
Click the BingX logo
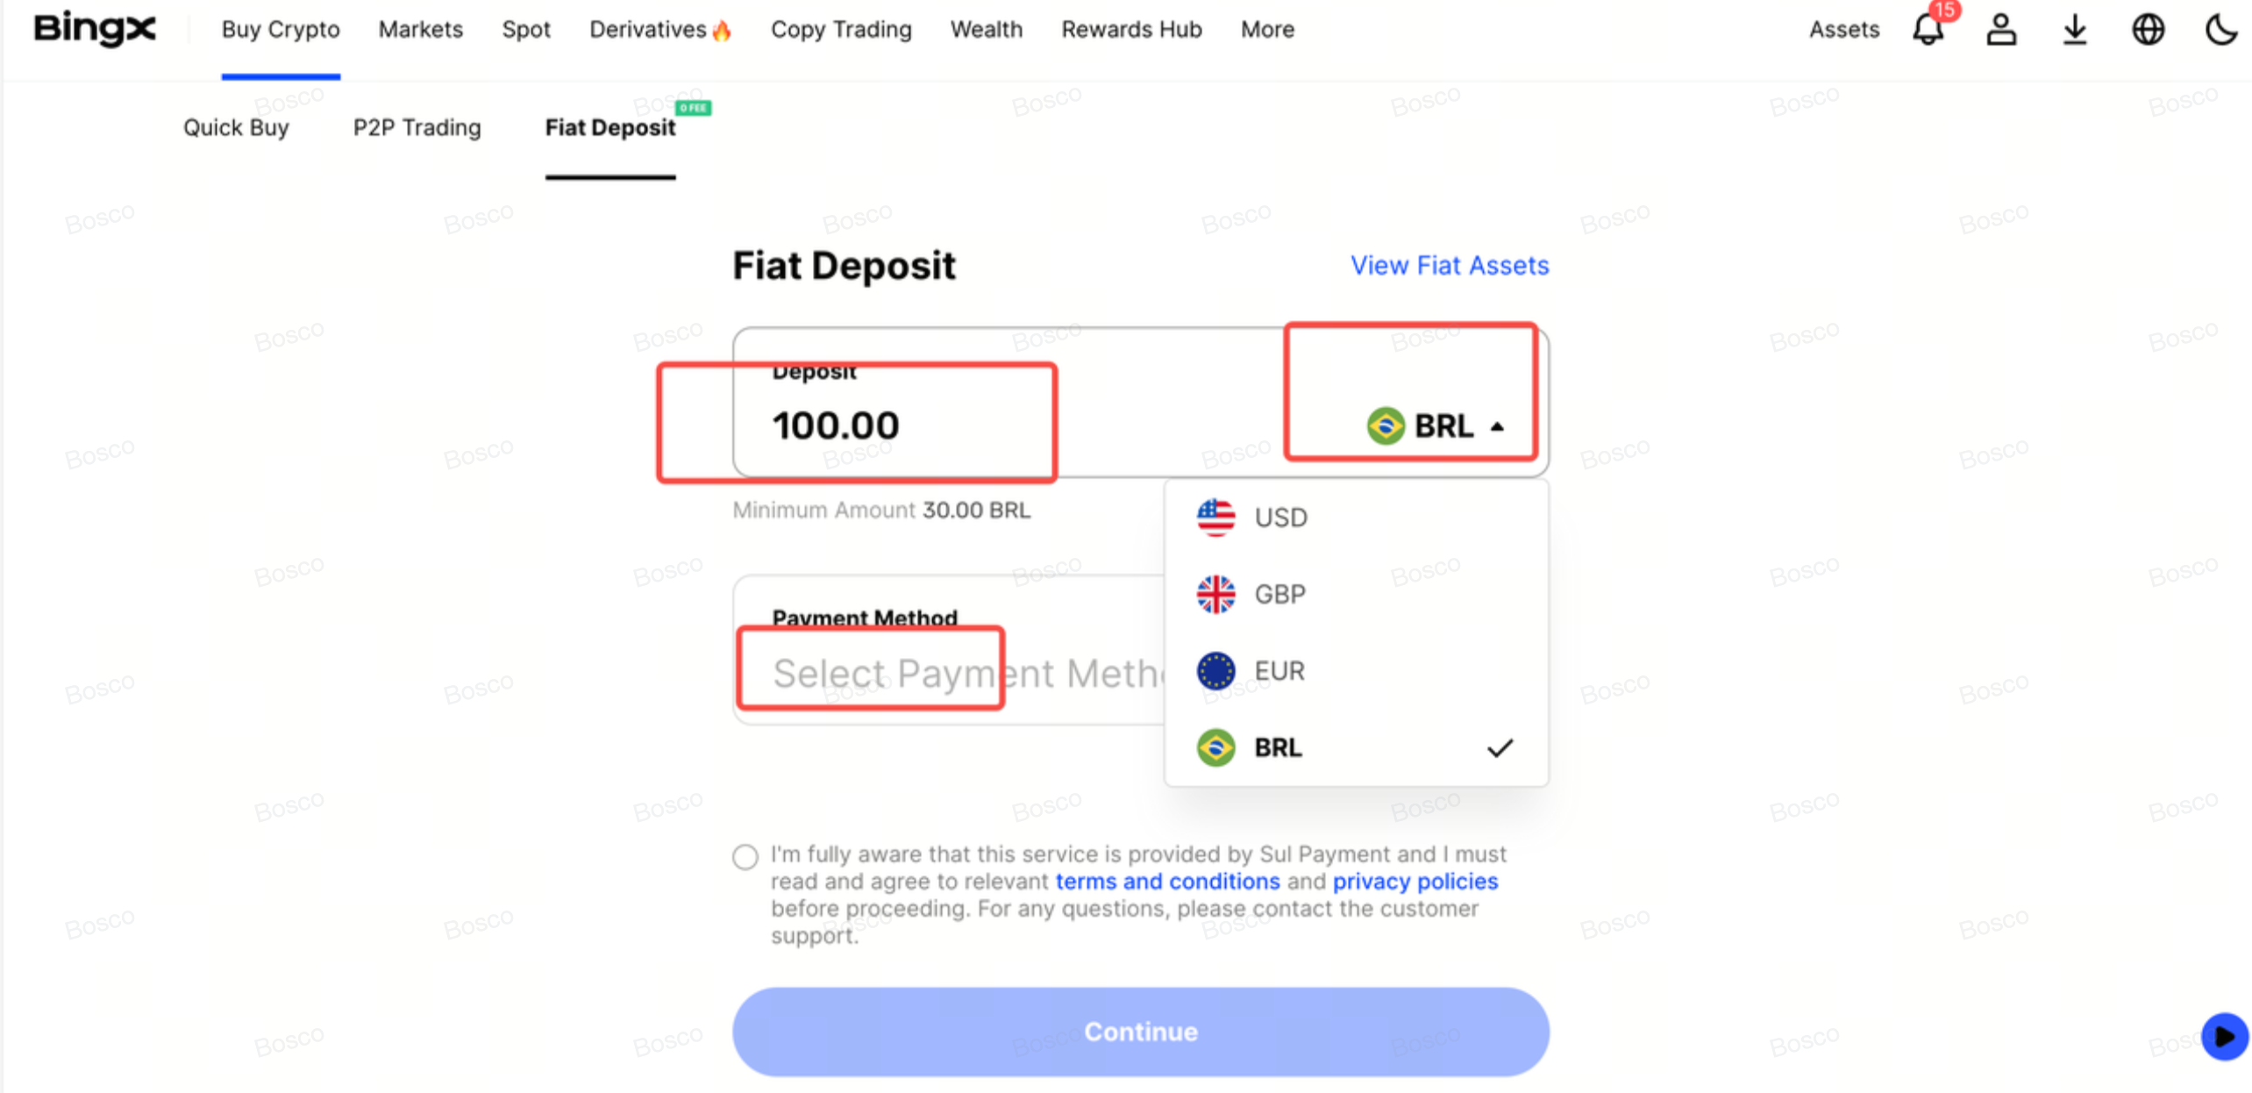point(95,29)
